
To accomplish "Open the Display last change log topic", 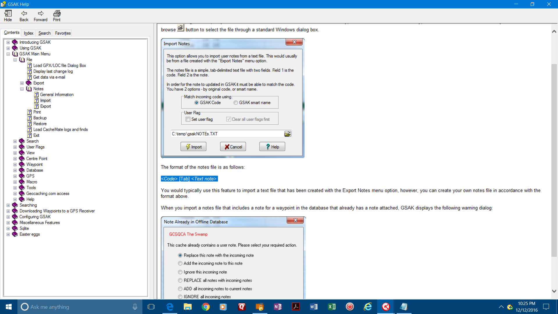I will coord(53,71).
